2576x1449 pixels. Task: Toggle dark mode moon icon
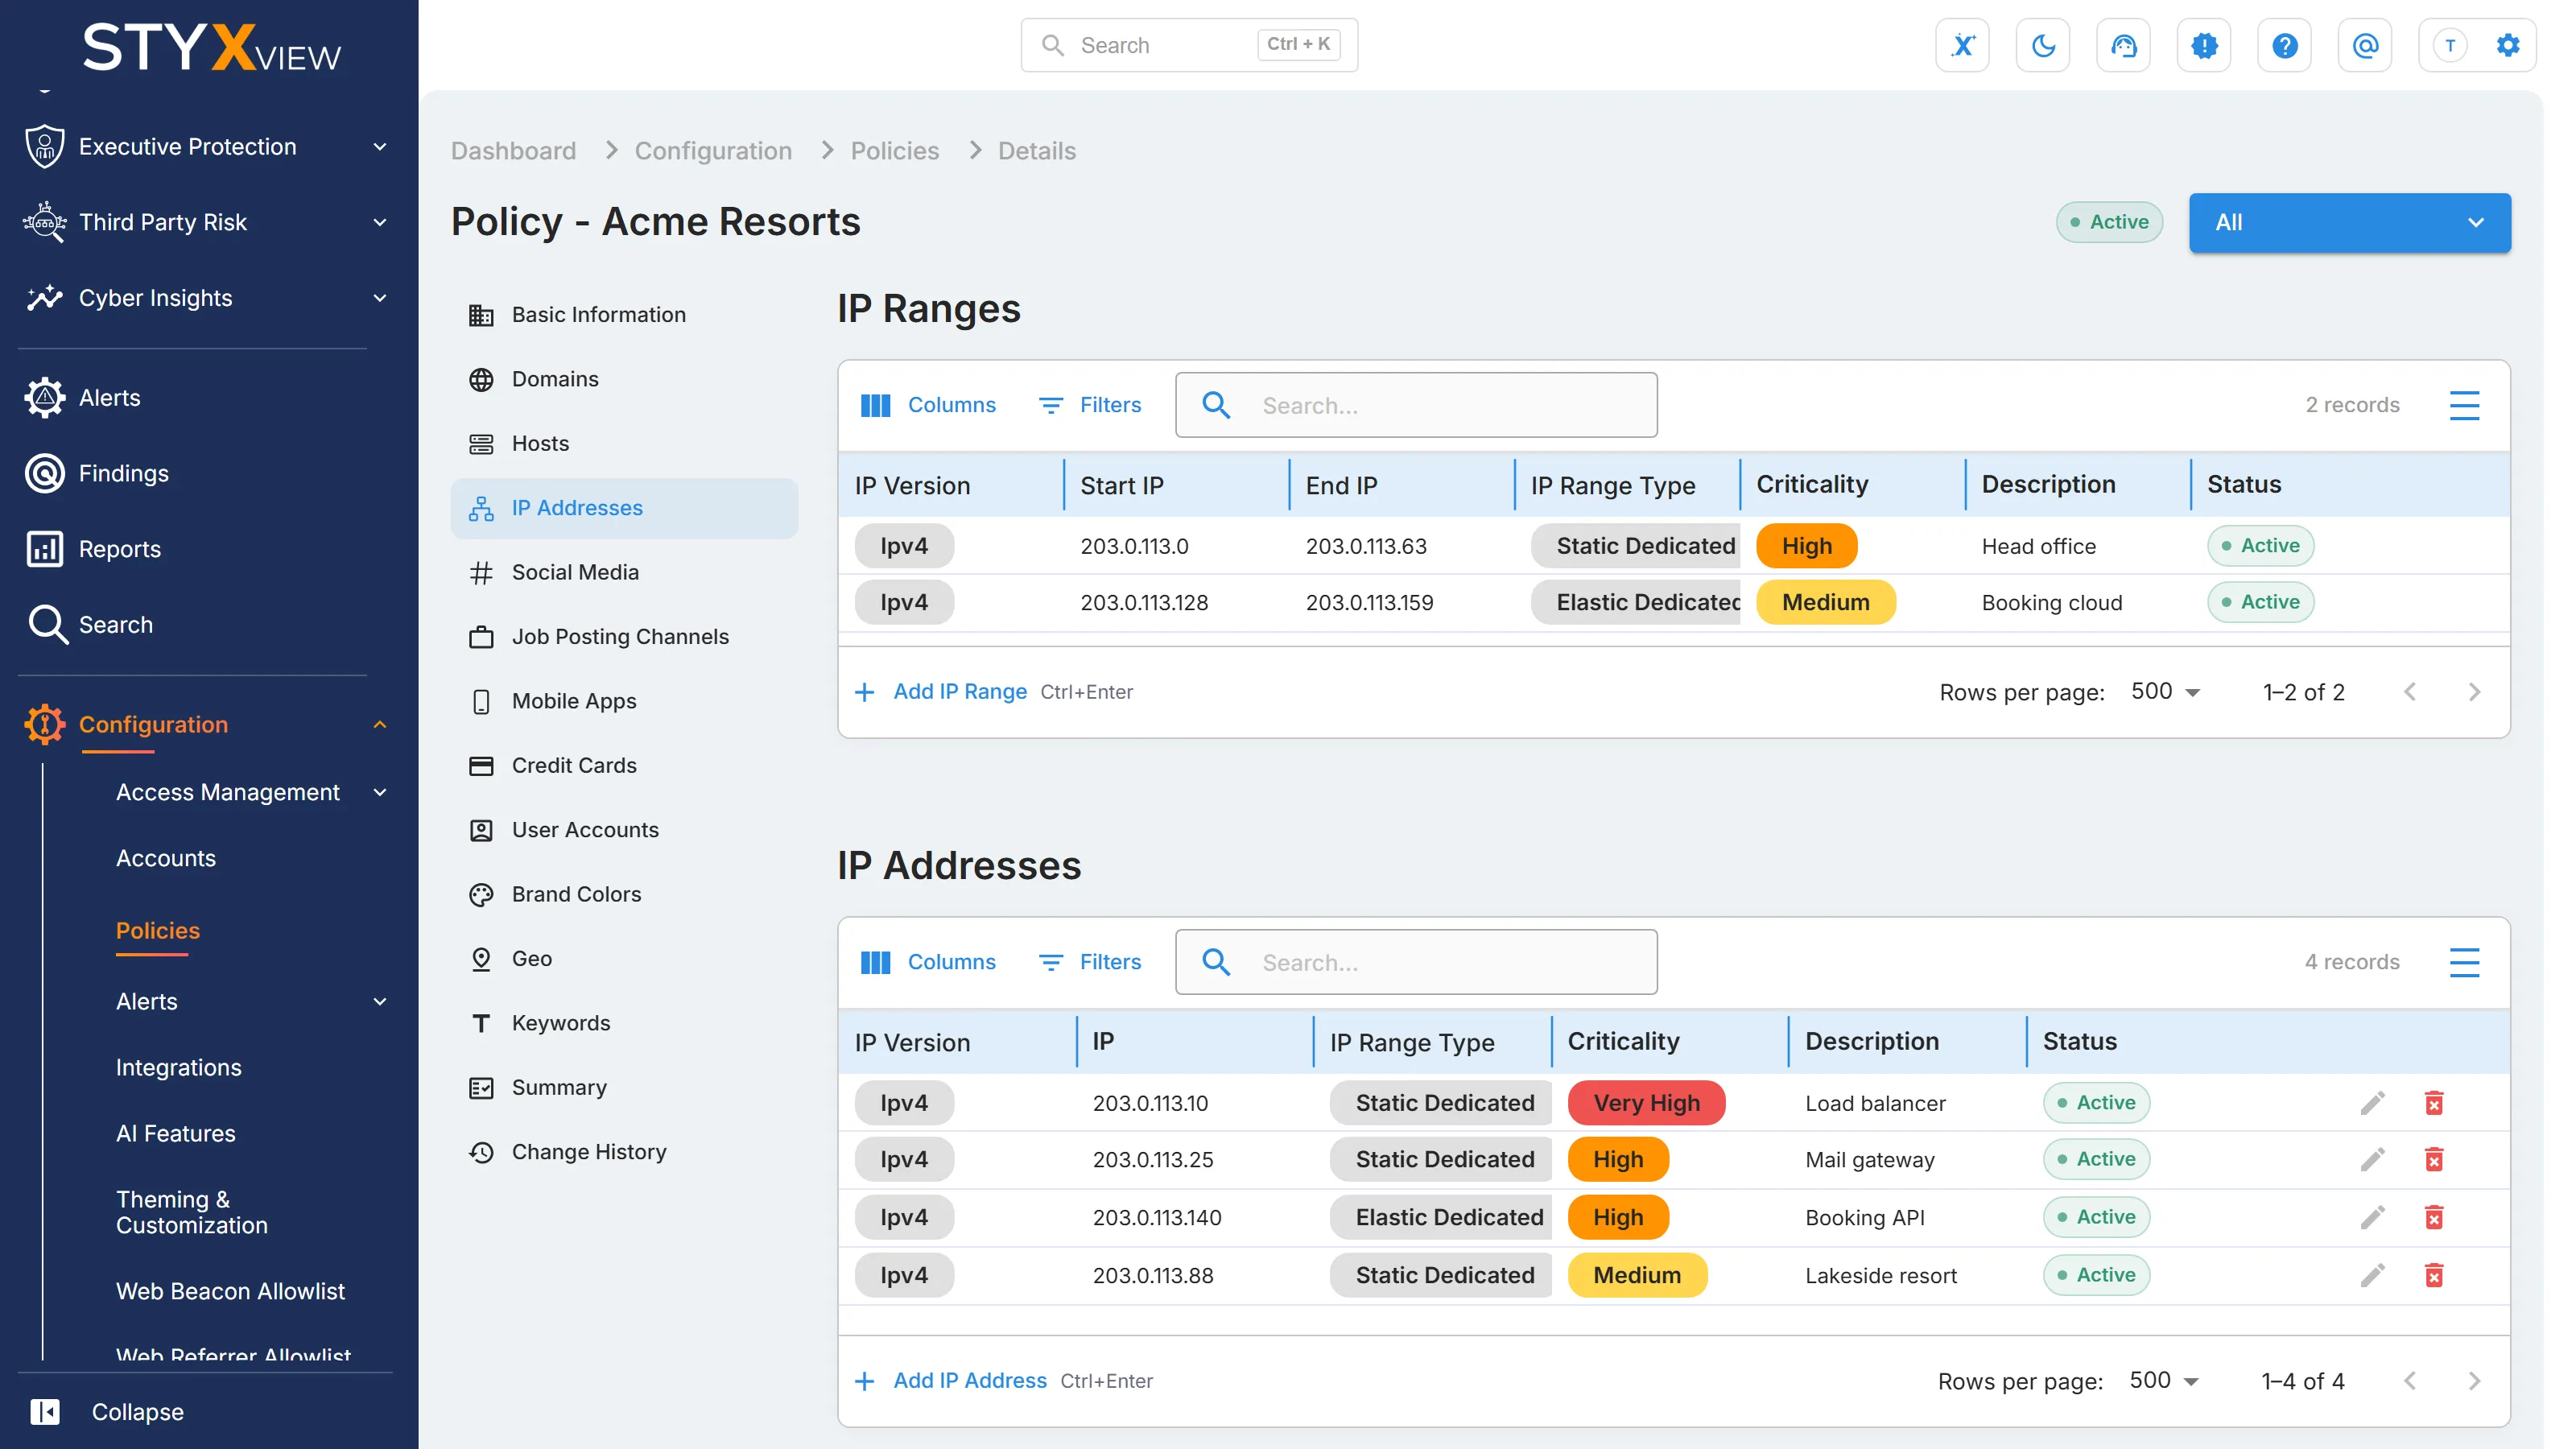[2043, 45]
